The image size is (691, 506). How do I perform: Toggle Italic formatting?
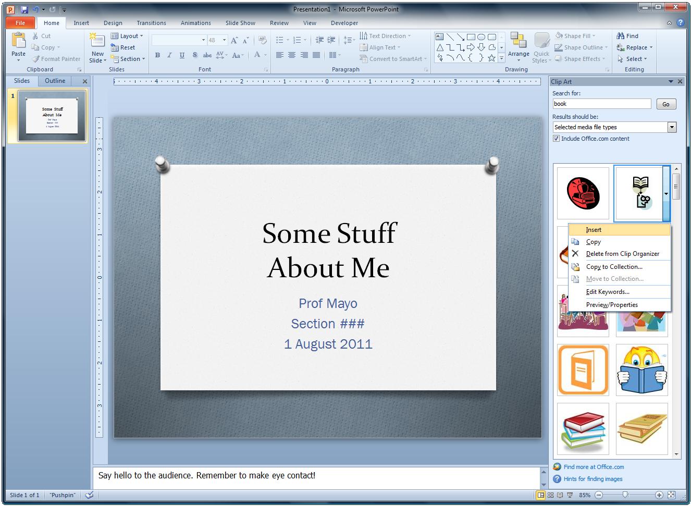(169, 55)
